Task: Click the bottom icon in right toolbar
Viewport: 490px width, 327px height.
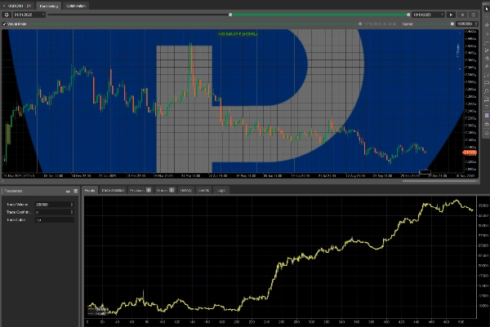Action: (x=485, y=133)
